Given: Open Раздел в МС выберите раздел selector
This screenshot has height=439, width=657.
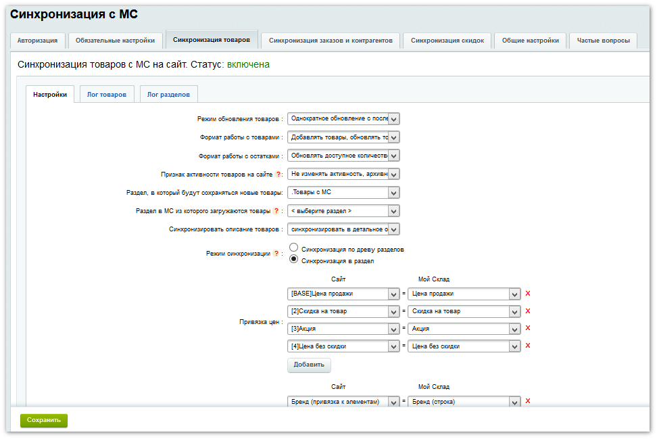Looking at the screenshot, I should (x=343, y=211).
